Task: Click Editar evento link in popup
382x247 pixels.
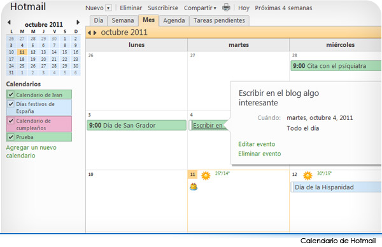Action: click(257, 144)
